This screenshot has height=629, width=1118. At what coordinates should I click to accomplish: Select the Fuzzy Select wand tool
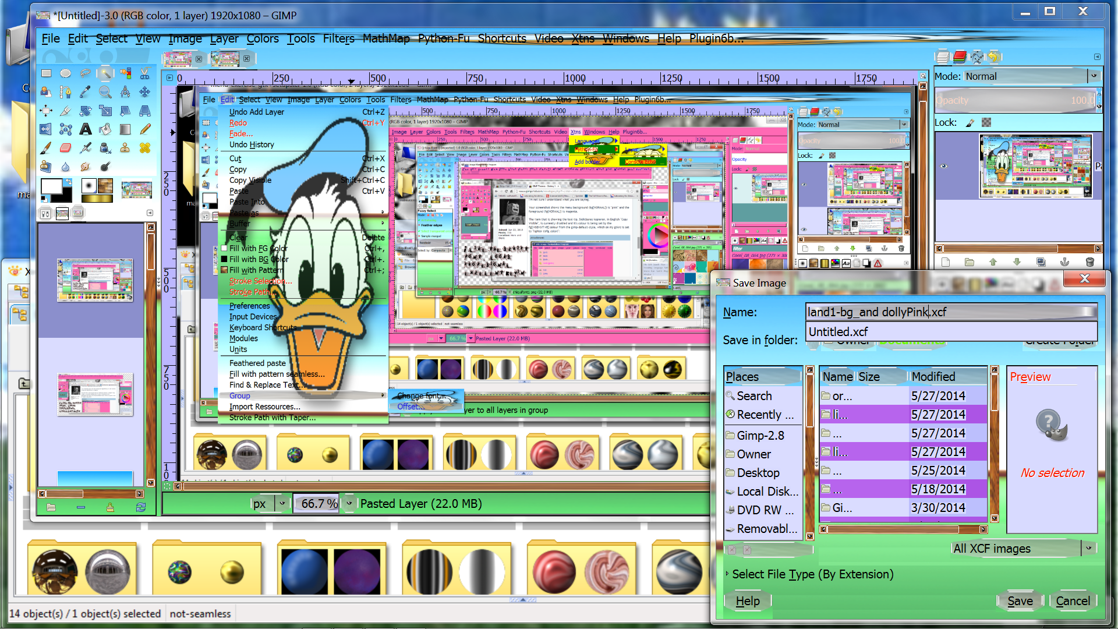[x=105, y=73]
